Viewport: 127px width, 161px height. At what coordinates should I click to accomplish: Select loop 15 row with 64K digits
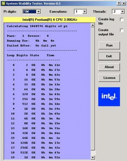point(35,138)
